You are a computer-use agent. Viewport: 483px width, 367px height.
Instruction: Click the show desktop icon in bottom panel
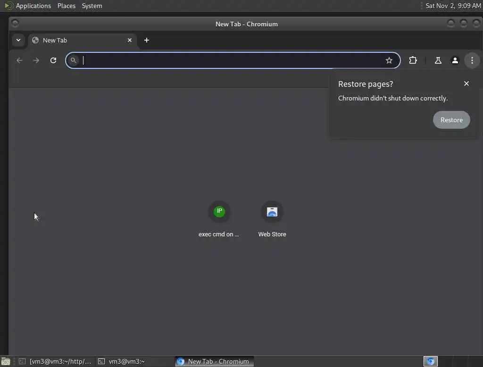6,361
